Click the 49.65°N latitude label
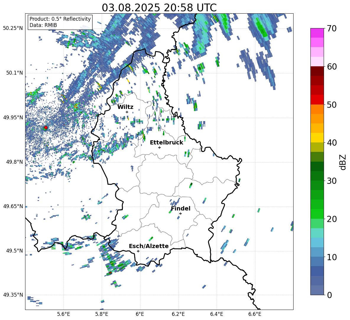This screenshot has width=350, height=320. (x=13, y=206)
